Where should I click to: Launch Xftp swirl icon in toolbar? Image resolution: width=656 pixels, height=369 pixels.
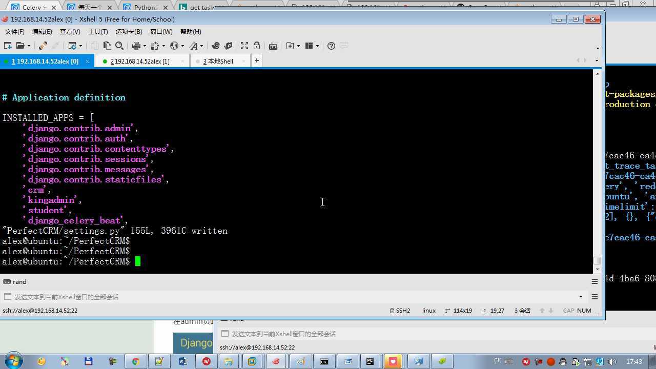click(x=216, y=46)
